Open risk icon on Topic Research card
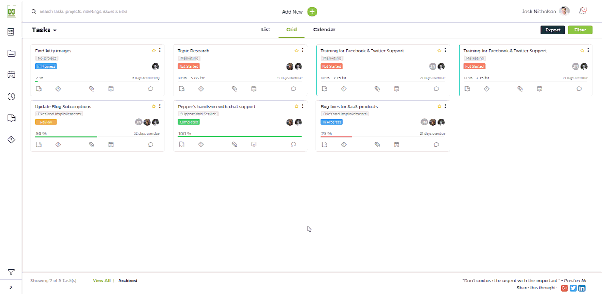 point(201,89)
